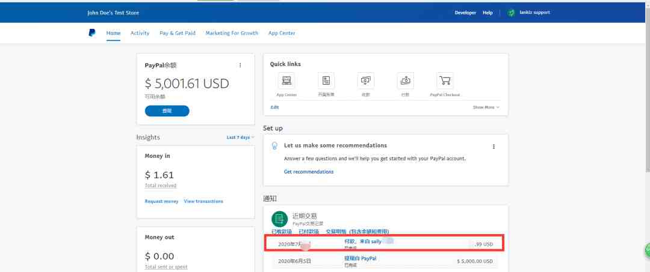Open the App Center nav item
650x272 pixels.
point(282,33)
